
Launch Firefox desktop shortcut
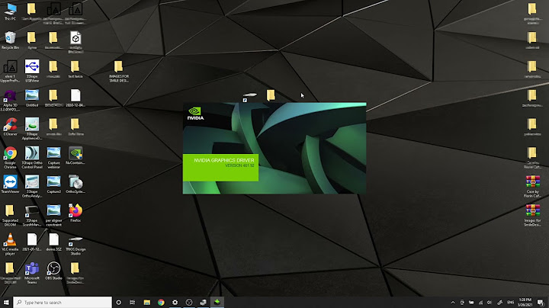click(75, 213)
